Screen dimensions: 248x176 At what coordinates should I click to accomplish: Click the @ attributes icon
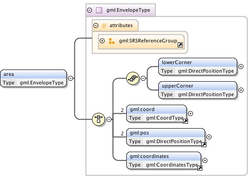pyautogui.click(x=104, y=26)
